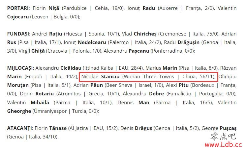Click the bold name Tănase

pos(58,128)
